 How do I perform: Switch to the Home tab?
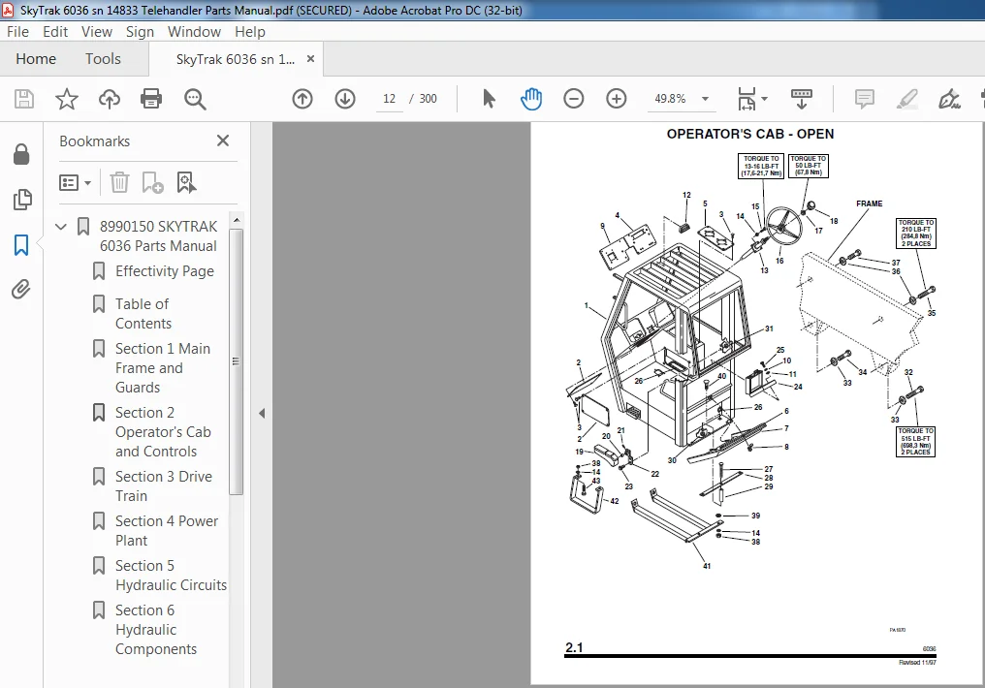coord(36,59)
